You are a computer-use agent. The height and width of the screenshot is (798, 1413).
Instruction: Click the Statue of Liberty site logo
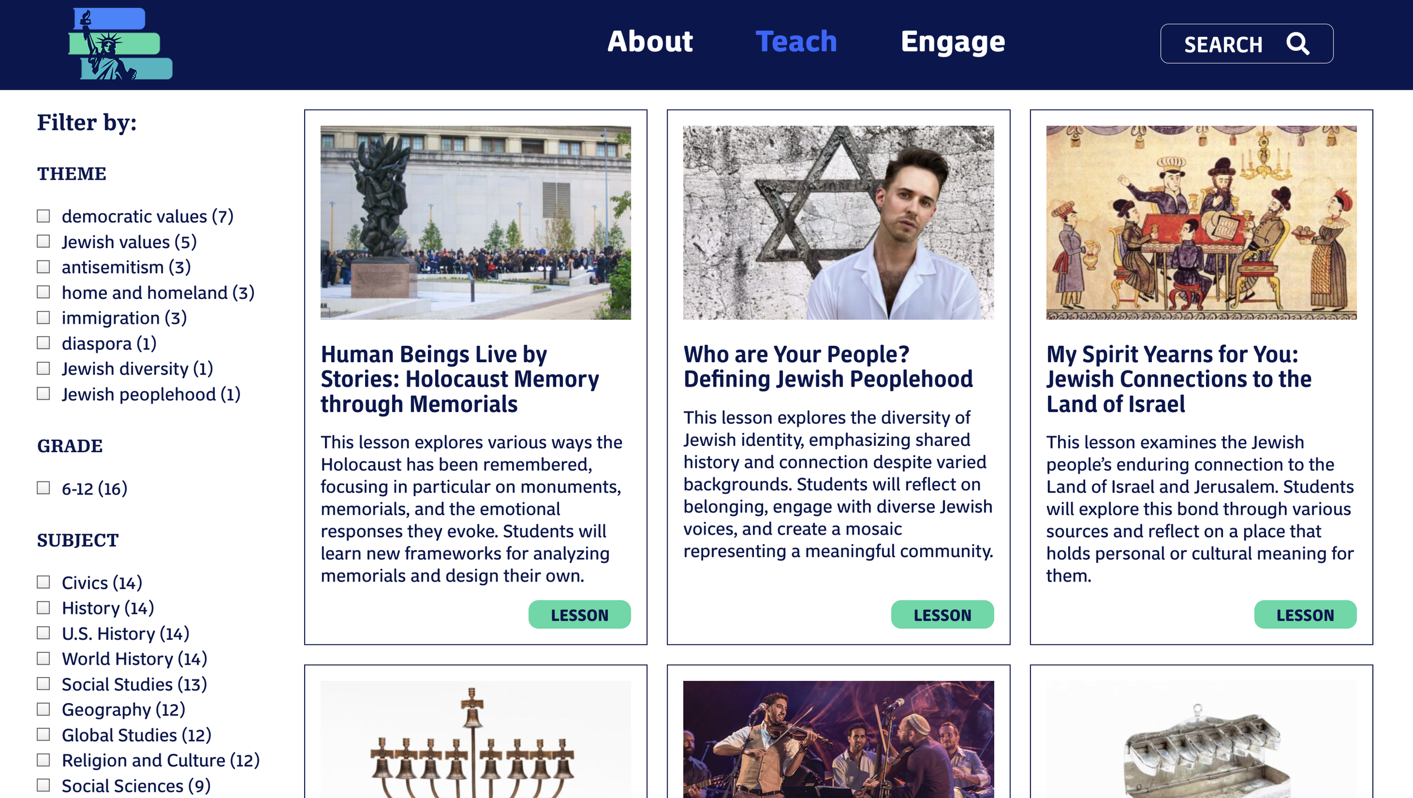point(120,44)
